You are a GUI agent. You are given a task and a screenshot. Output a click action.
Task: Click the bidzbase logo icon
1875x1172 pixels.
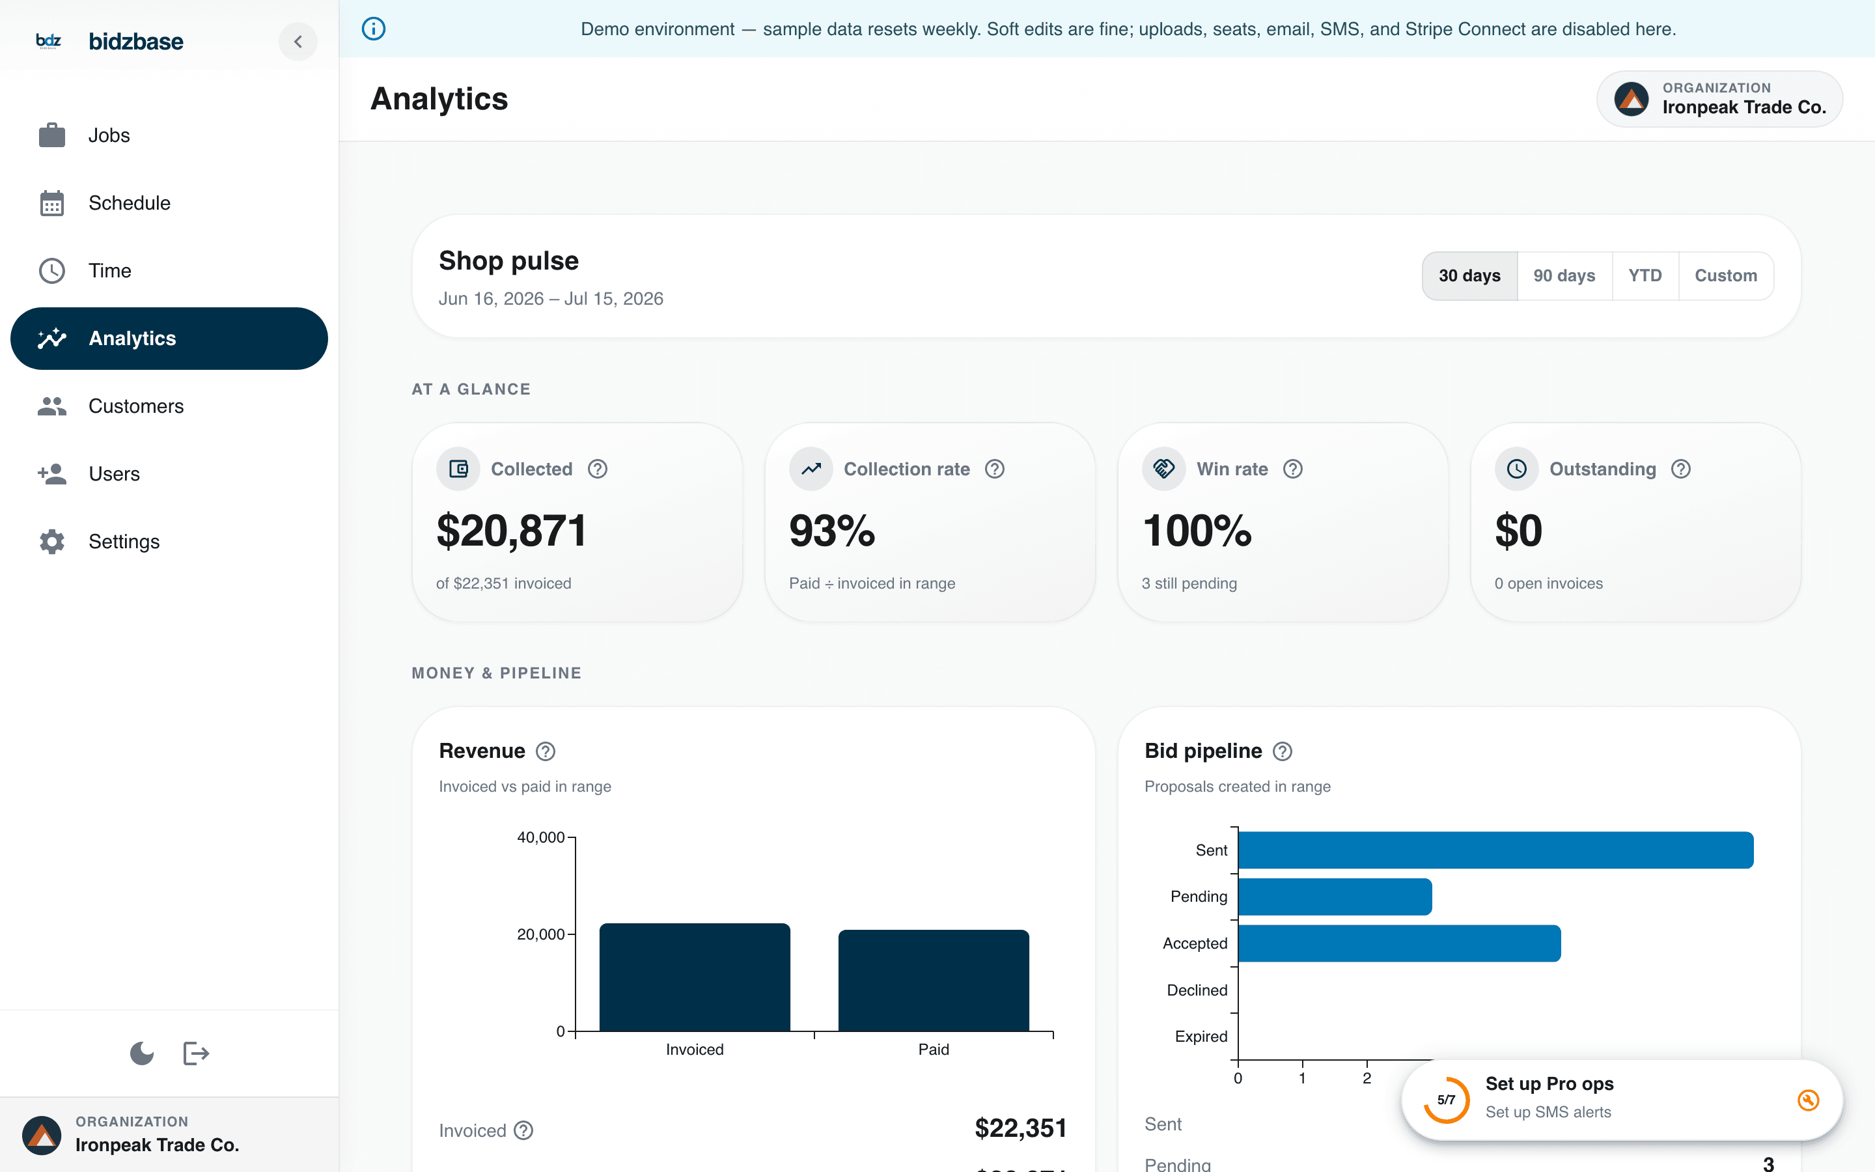49,41
